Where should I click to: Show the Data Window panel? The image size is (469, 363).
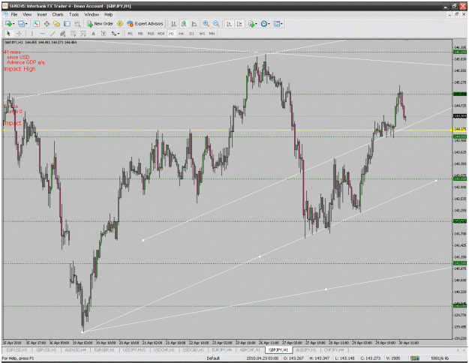click(47, 23)
